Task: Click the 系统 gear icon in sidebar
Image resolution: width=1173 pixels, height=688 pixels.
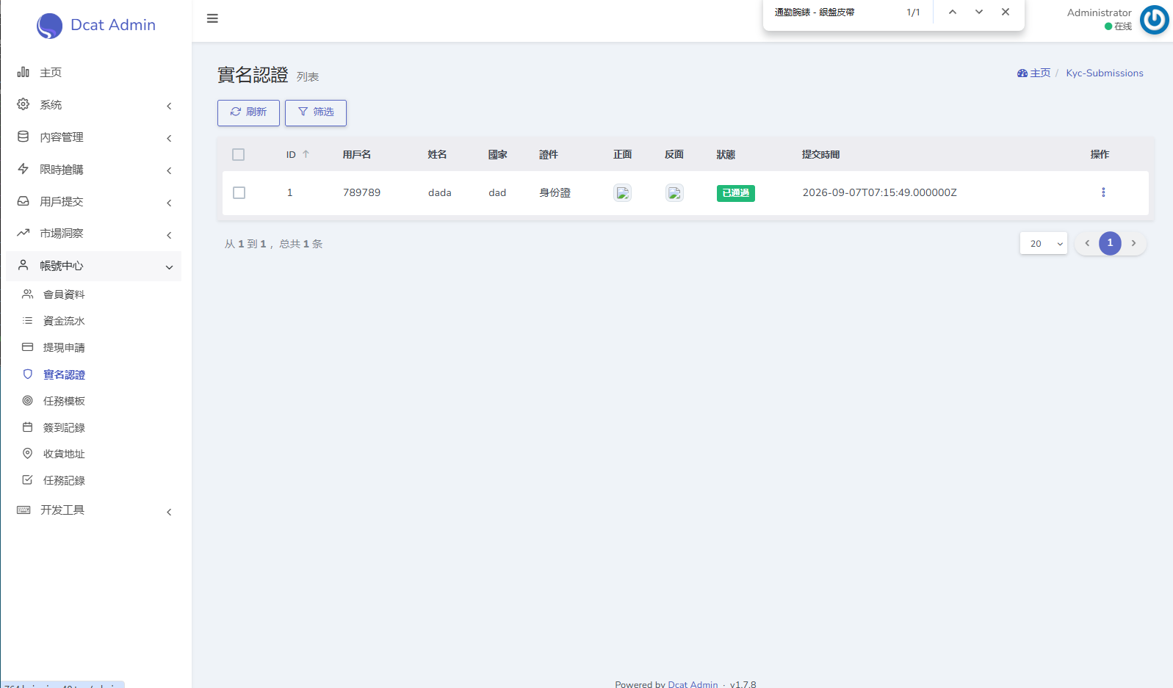Action: 24,104
